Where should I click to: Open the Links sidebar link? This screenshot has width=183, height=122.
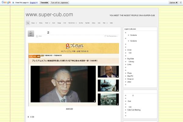129,64
